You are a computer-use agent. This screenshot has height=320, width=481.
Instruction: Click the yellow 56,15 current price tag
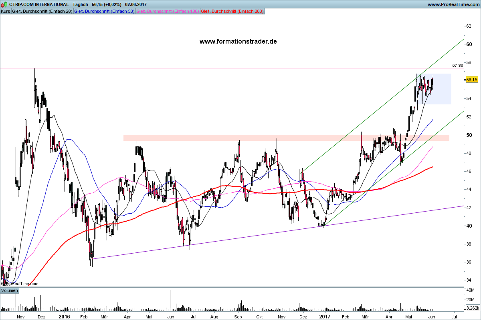tap(471, 80)
